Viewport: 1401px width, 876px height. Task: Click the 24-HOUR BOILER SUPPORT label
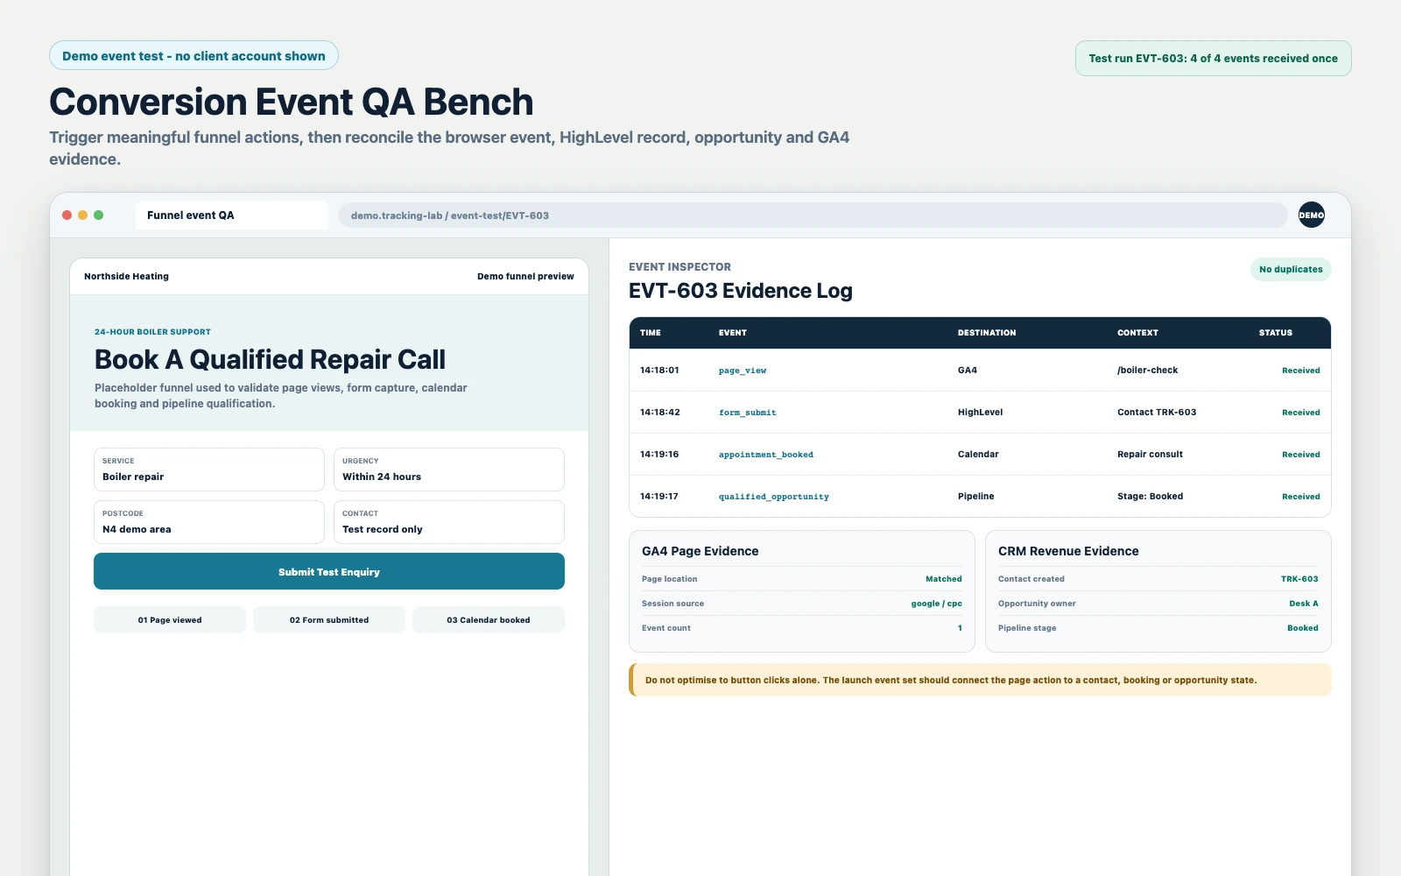tap(152, 332)
